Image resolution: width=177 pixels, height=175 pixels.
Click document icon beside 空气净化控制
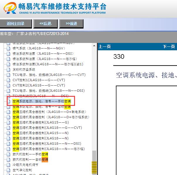(x=8, y=170)
